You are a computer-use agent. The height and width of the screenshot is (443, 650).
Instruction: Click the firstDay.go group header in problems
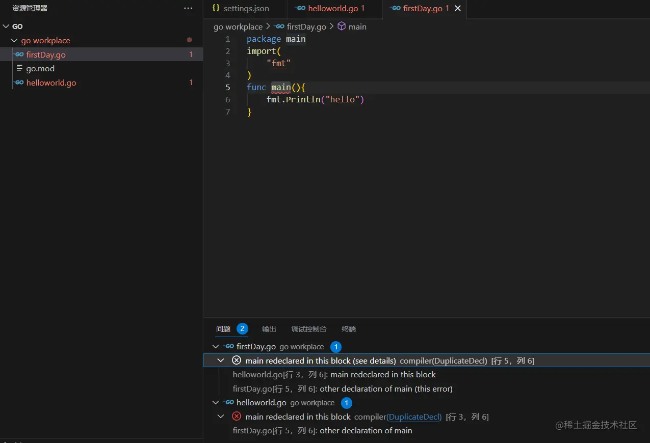[427, 347]
